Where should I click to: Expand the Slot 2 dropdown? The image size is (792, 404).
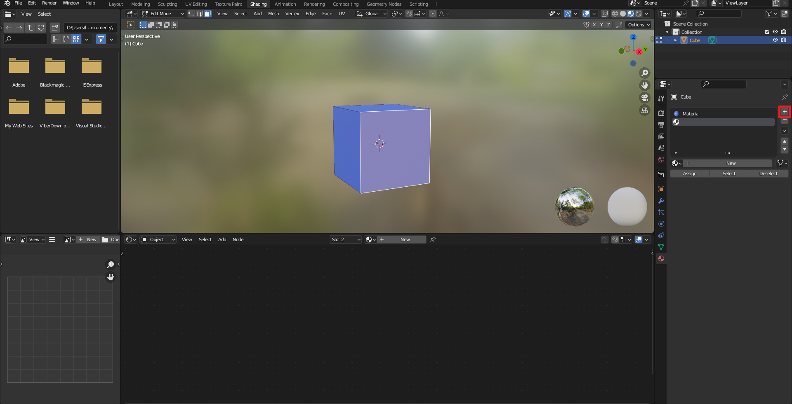(345, 240)
